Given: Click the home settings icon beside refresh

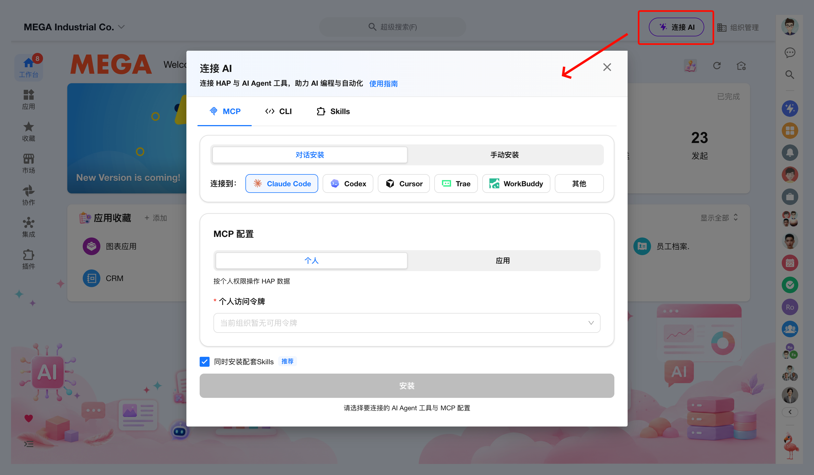Looking at the screenshot, I should [x=741, y=66].
